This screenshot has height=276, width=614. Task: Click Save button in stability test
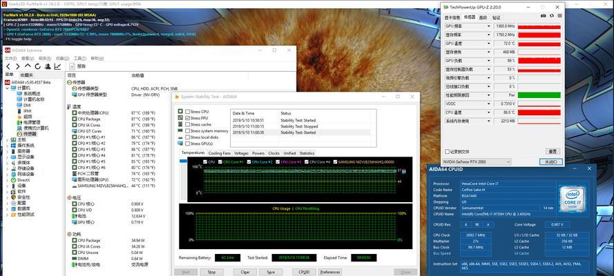(x=271, y=272)
